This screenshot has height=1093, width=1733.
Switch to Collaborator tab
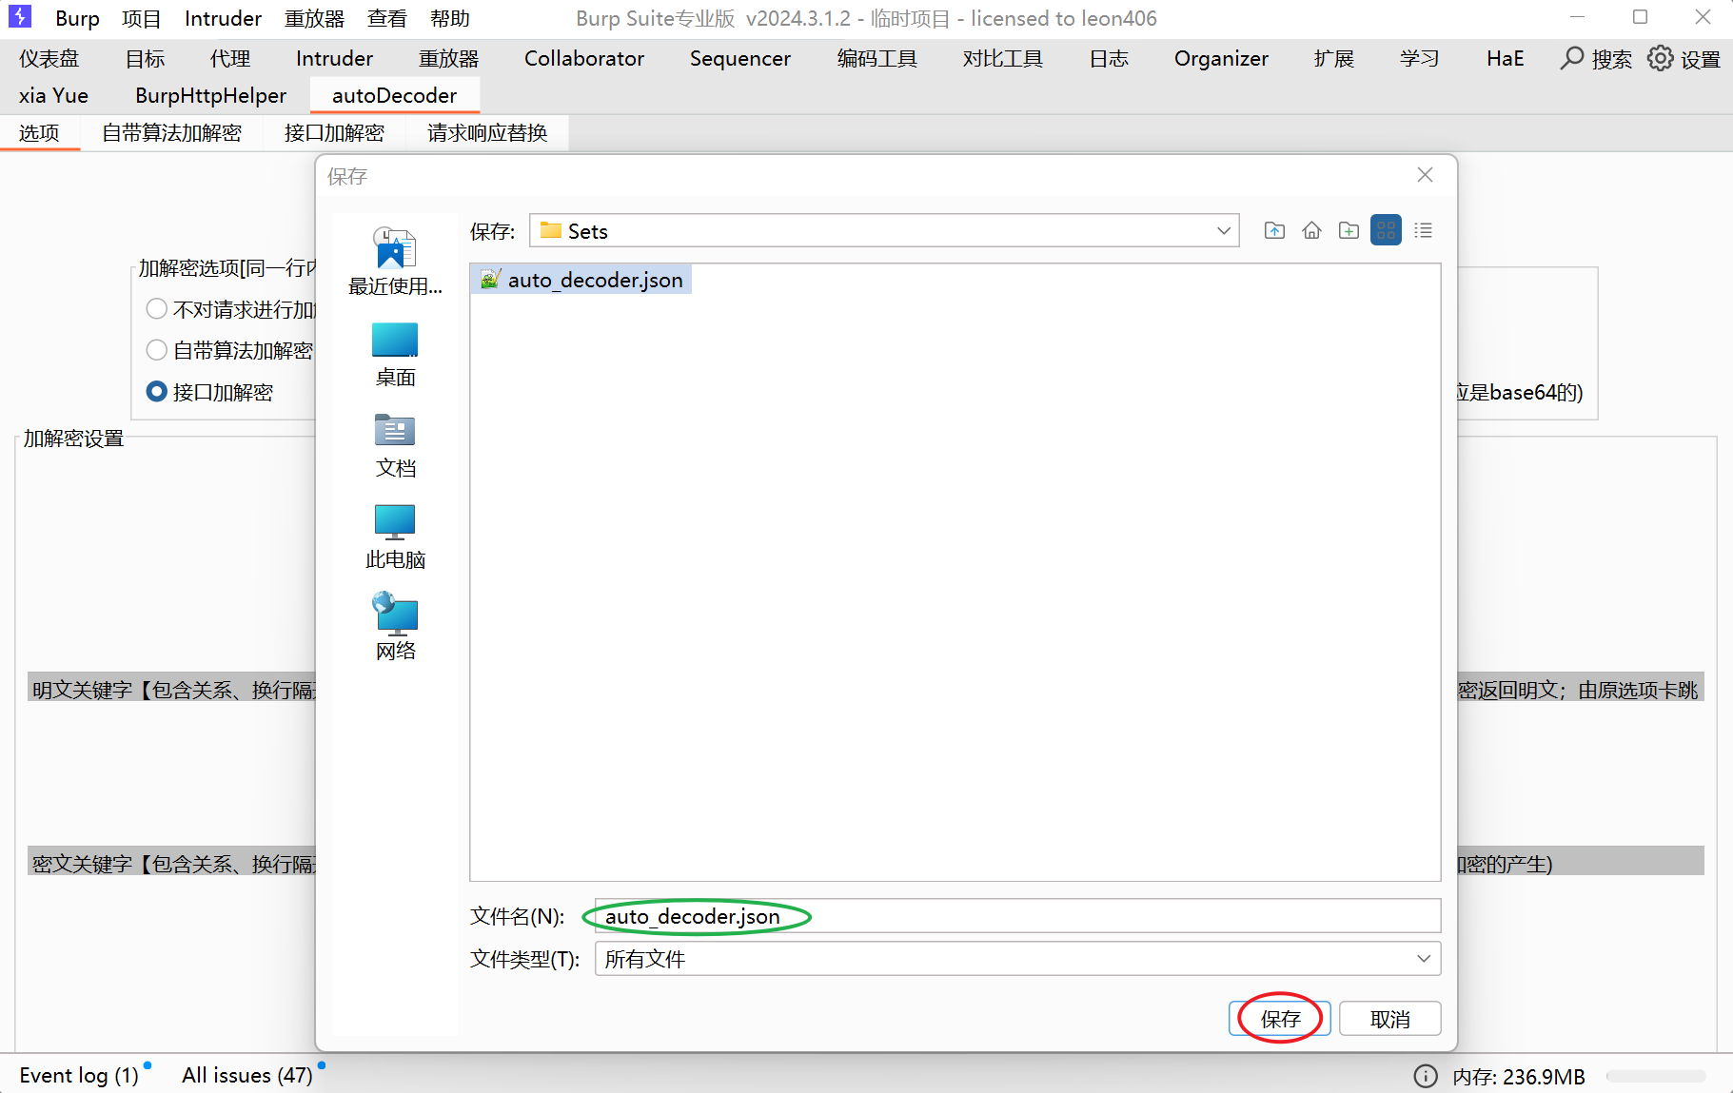click(584, 59)
